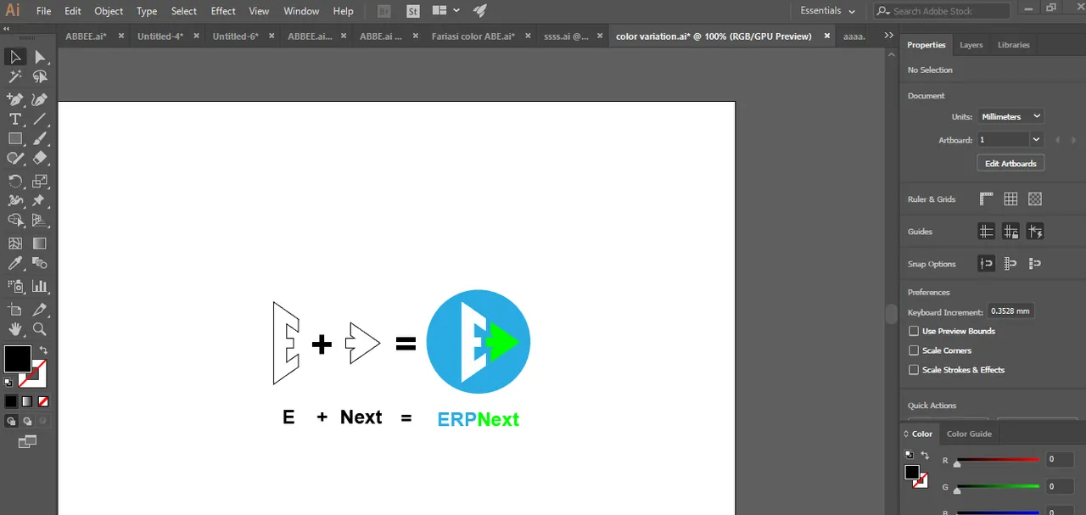This screenshot has width=1086, height=515.
Task: Pick the Blend tool
Action: [x=40, y=265]
